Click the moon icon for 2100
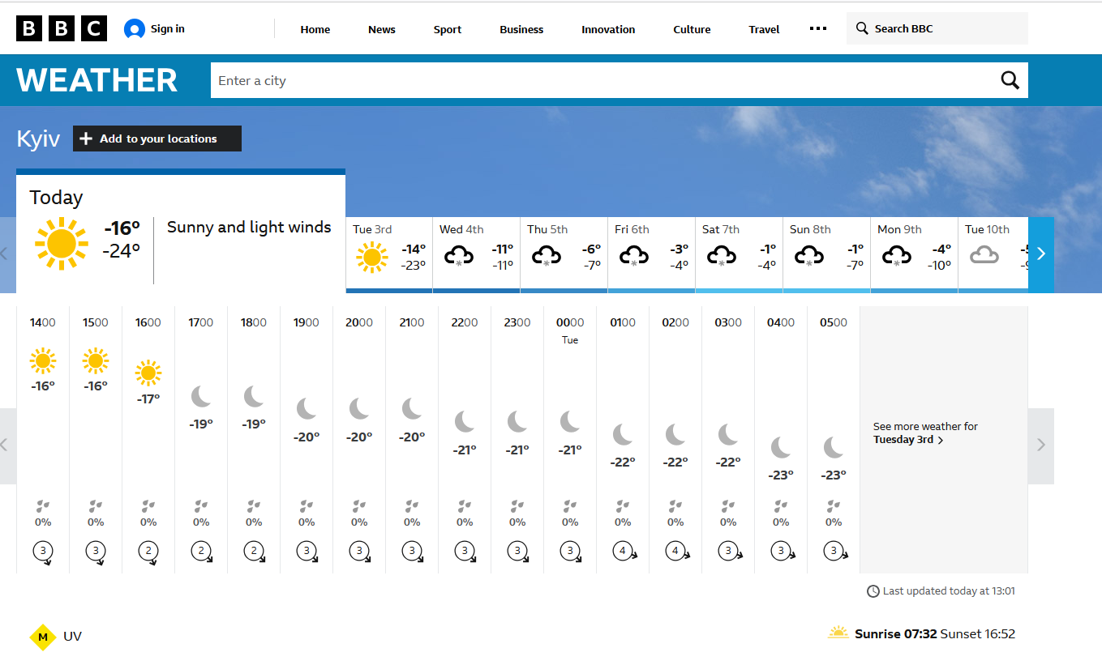This screenshot has width=1102, height=665. tap(412, 408)
